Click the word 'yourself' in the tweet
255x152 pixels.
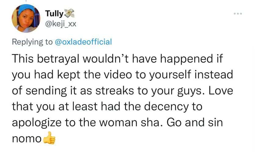click(x=170, y=75)
